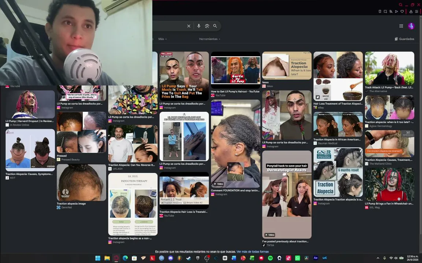Click the Opera pin icon in toolbar
This screenshot has height=263, width=422.
(380, 12)
